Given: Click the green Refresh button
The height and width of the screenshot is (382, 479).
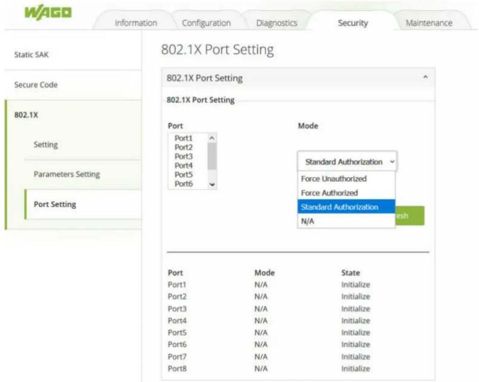Looking at the screenshot, I should coord(409,216).
